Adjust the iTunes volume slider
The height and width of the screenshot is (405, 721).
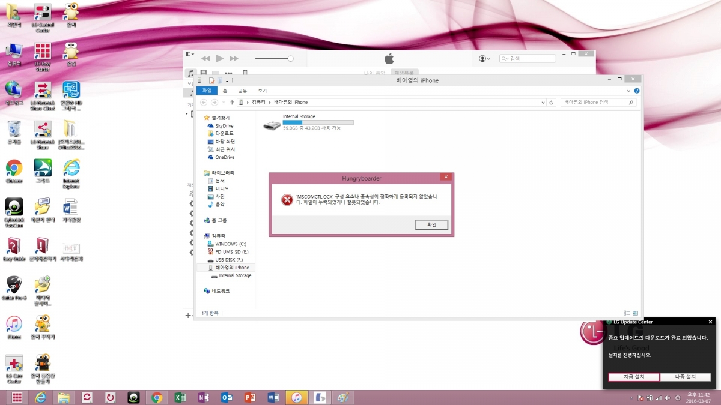tap(275, 58)
